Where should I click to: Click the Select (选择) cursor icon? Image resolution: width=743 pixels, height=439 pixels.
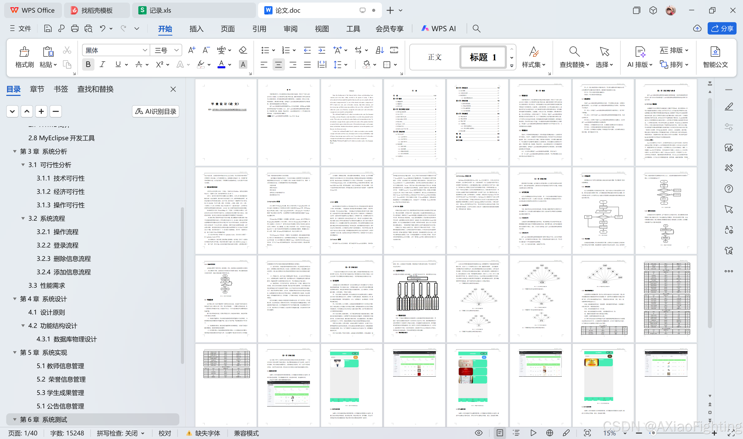604,52
